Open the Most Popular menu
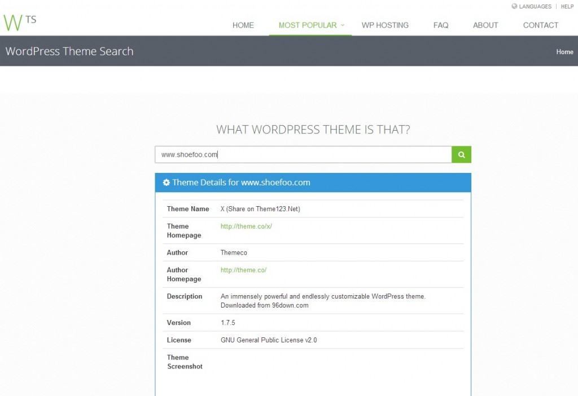This screenshot has height=396, width=578. click(308, 25)
